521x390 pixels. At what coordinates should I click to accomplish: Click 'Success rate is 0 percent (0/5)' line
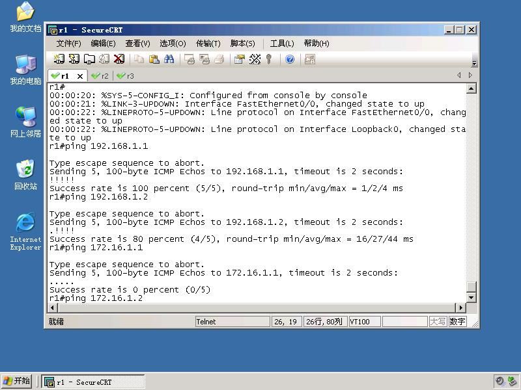pyautogui.click(x=130, y=289)
